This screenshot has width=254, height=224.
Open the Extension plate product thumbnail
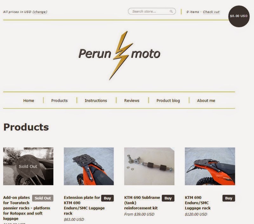[89, 166]
